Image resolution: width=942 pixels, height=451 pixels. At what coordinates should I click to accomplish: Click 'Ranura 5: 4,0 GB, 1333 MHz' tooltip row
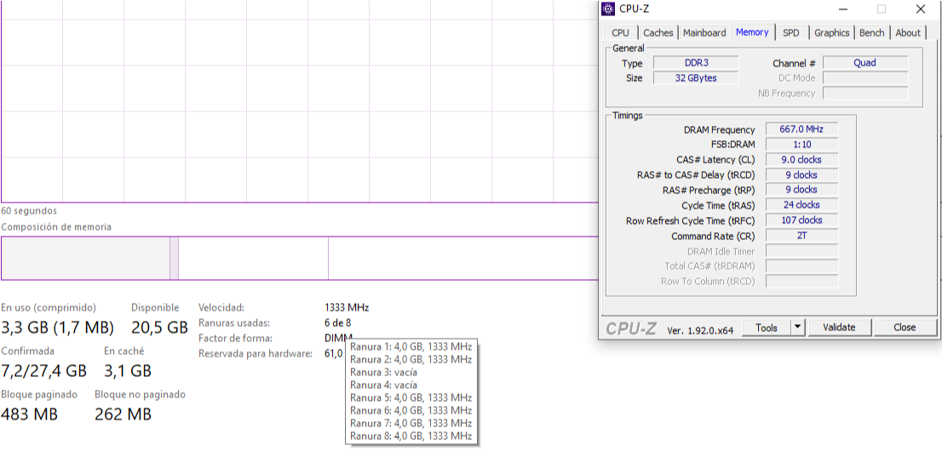coord(411,397)
